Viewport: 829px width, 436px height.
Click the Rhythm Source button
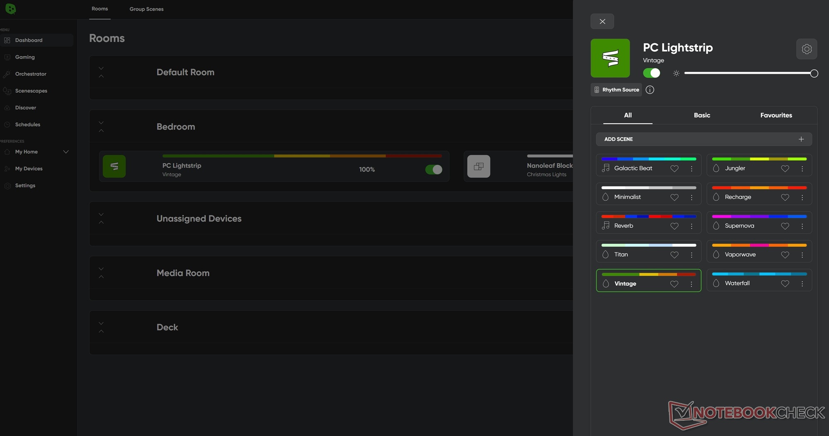coord(616,90)
